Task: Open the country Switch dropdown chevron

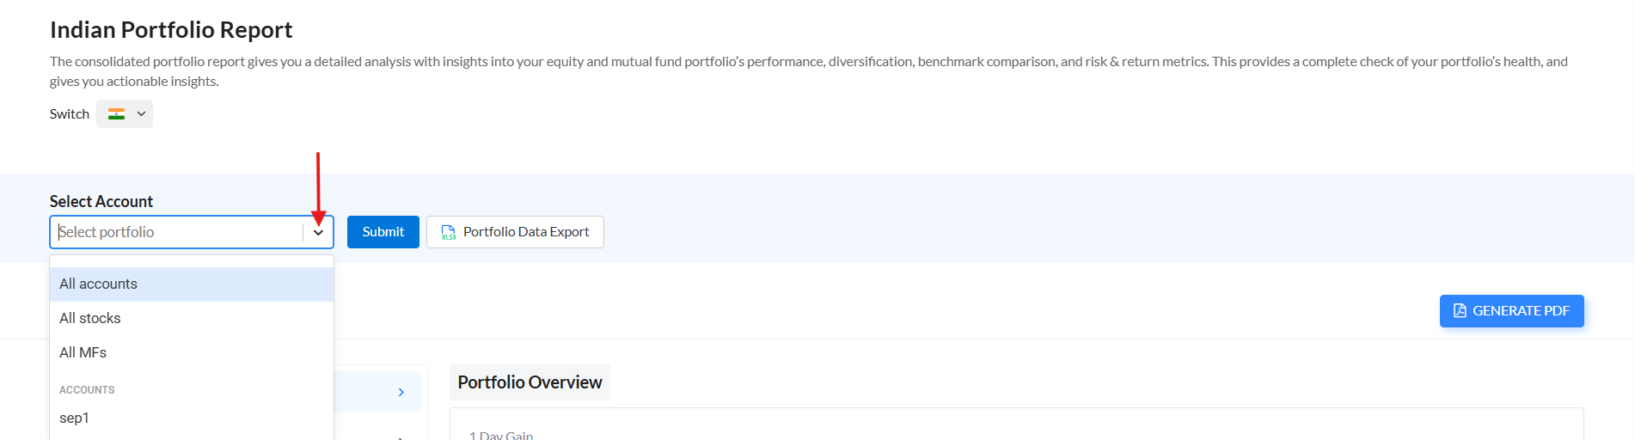Action: (x=141, y=114)
